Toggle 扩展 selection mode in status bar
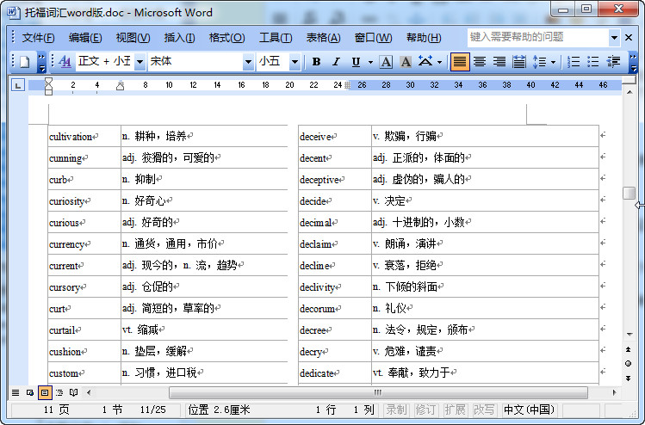This screenshot has width=645, height=425. click(454, 410)
